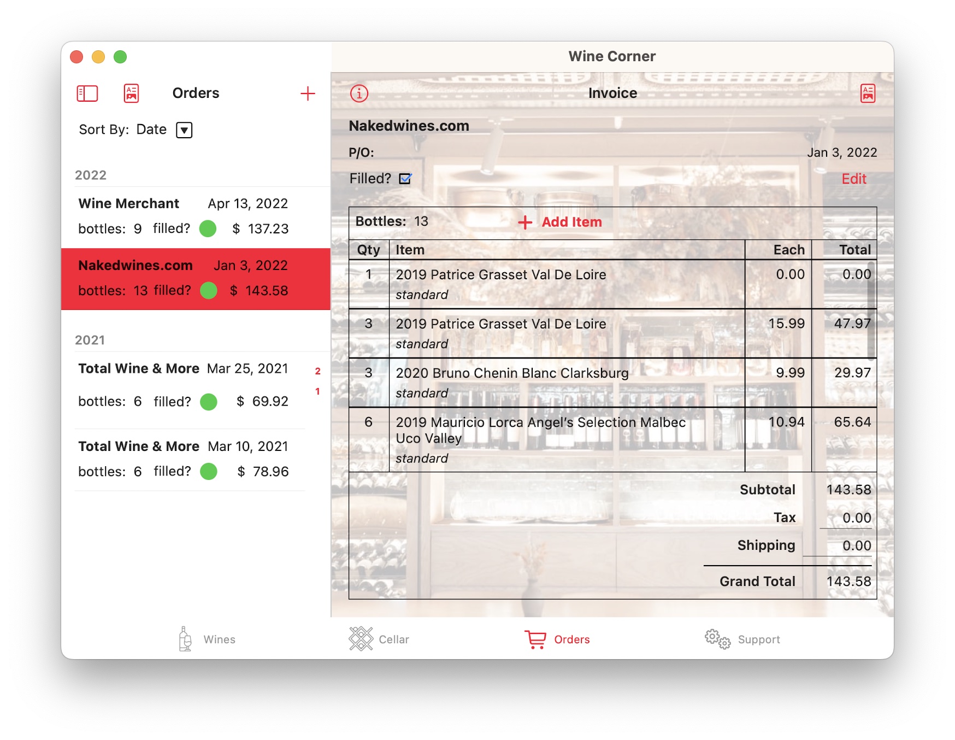Click the Qty column header
The width and height of the screenshot is (955, 740).
click(369, 250)
